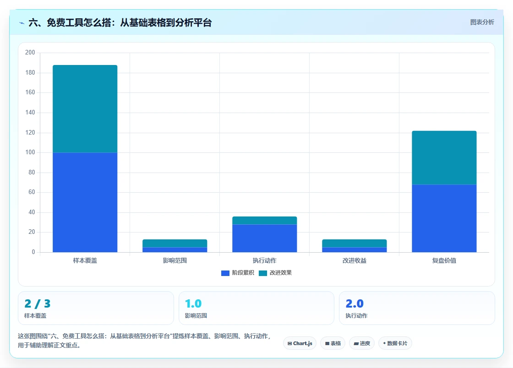Screen dimensions: 513x368
Task: Click the section title 六、免费工具怎么搭
Action: 120,22
